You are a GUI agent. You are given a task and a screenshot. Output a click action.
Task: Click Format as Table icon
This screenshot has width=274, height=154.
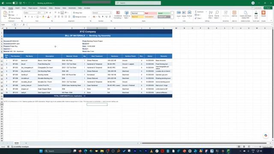point(127,13)
